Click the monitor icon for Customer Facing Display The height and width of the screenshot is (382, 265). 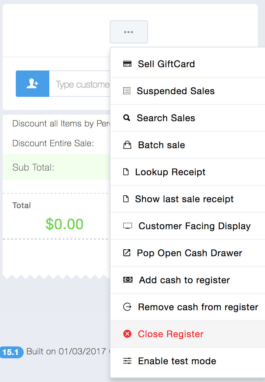click(127, 226)
